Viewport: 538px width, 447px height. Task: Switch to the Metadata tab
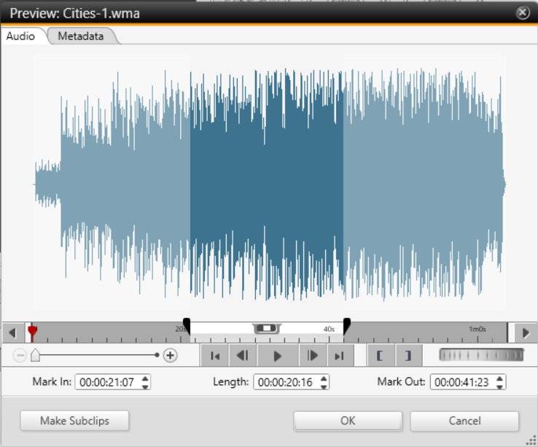81,36
